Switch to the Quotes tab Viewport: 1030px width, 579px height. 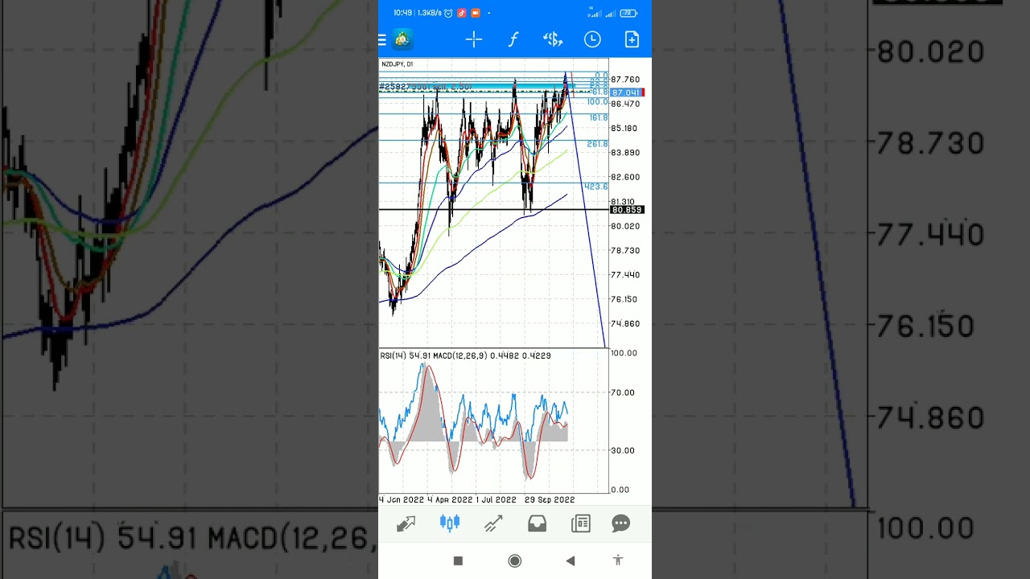pyautogui.click(x=406, y=524)
